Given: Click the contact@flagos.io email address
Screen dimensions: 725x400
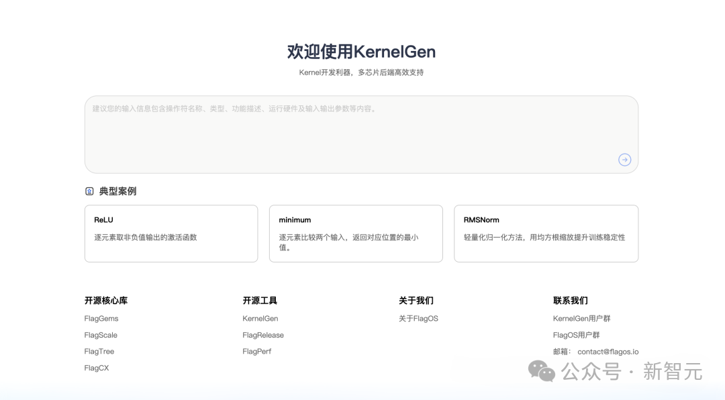Looking at the screenshot, I should [608, 352].
